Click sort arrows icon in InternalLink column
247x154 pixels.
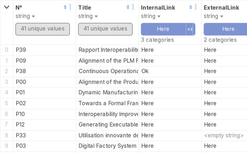click(x=191, y=7)
